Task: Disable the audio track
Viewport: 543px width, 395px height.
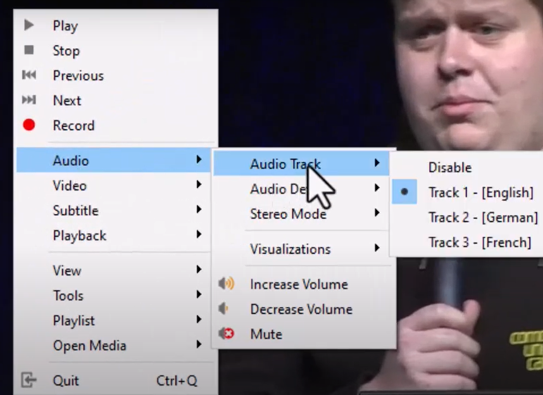Action: pos(449,168)
